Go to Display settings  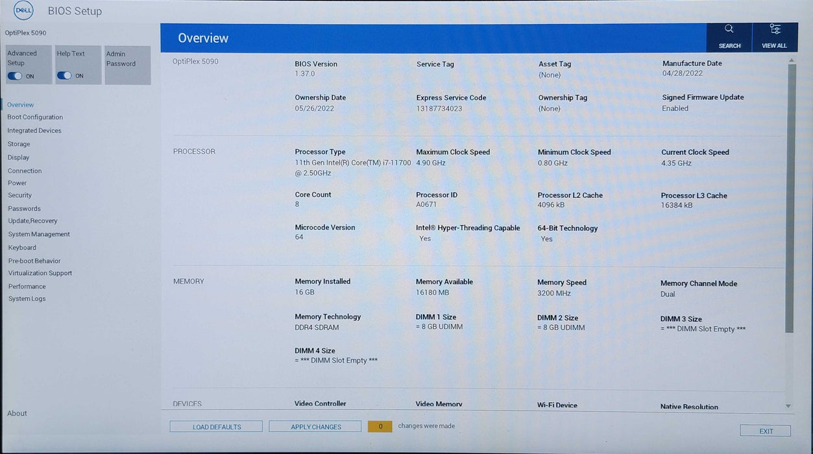(x=18, y=158)
